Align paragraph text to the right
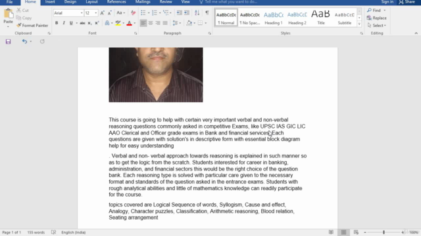The image size is (421, 236). click(158, 23)
